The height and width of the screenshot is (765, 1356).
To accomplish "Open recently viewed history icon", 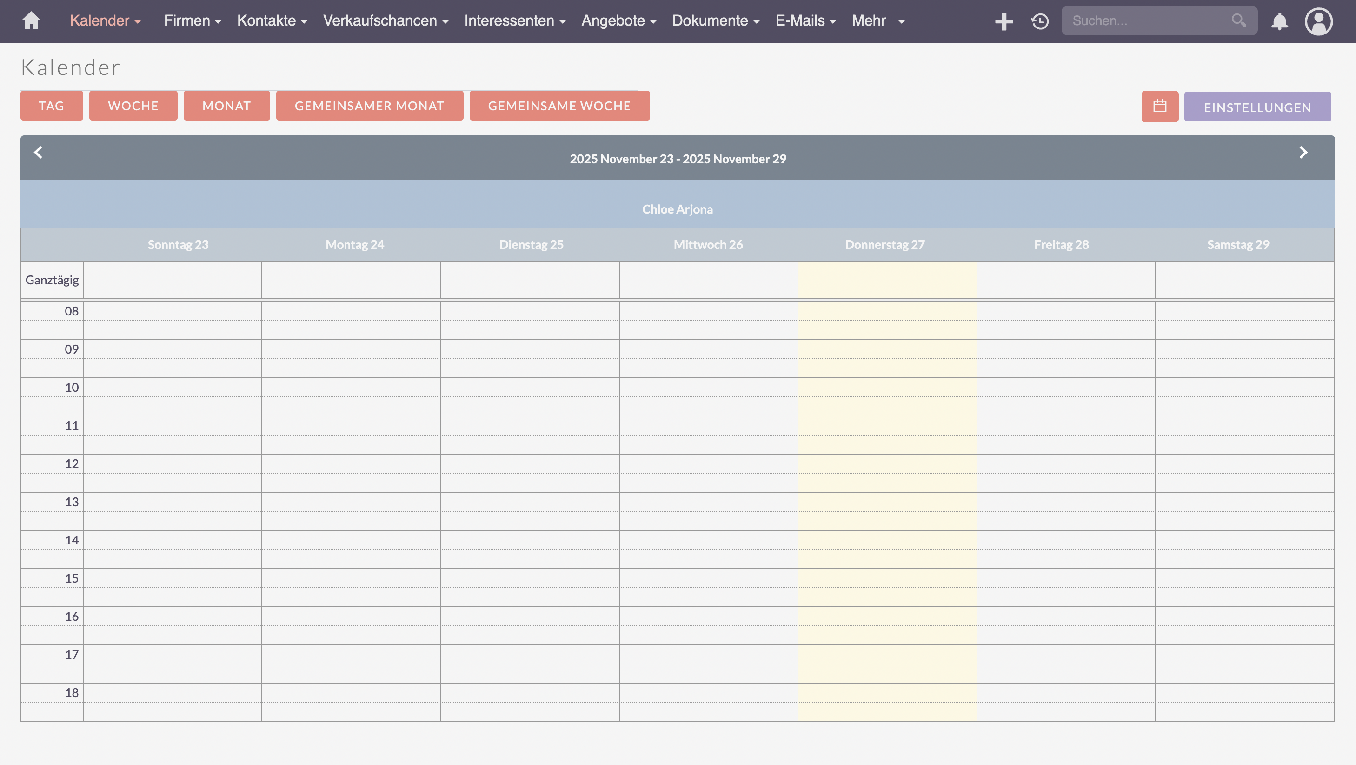I will [1040, 21].
